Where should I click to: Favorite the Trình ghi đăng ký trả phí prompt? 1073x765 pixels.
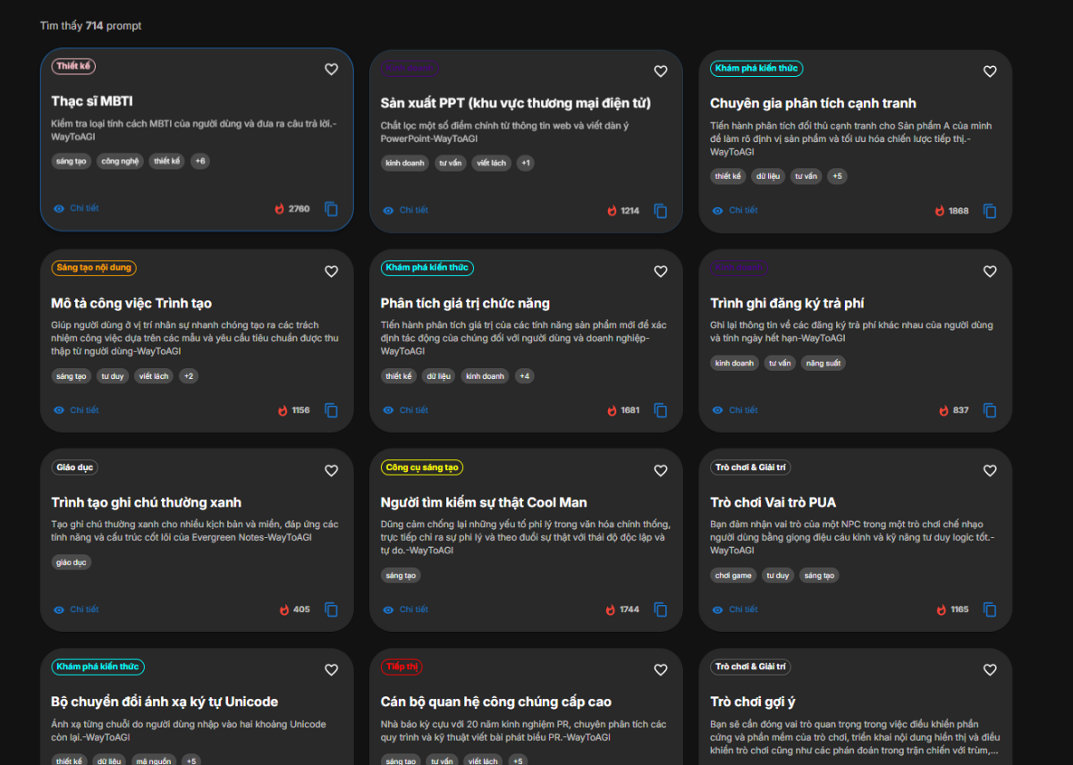[x=990, y=271]
